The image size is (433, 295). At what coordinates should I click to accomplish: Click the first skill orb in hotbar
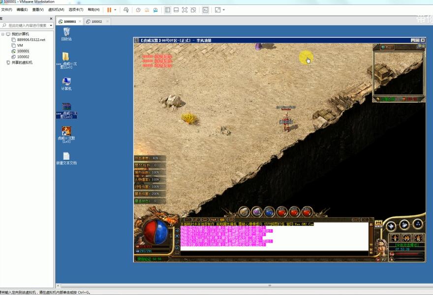point(244,212)
